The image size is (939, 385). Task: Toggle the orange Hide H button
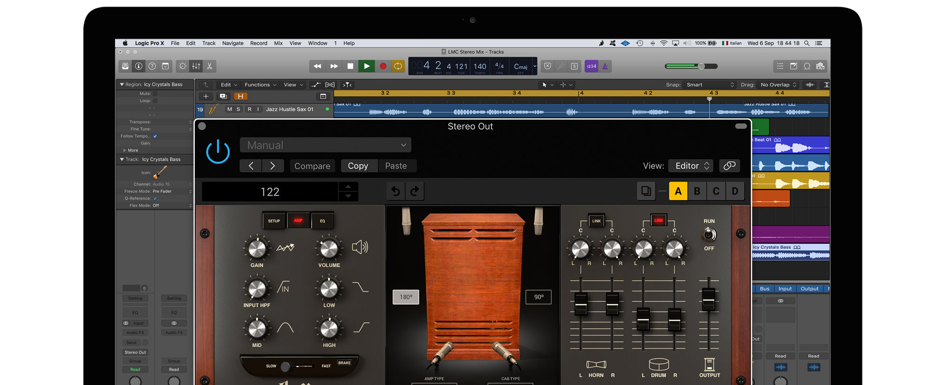click(x=240, y=96)
